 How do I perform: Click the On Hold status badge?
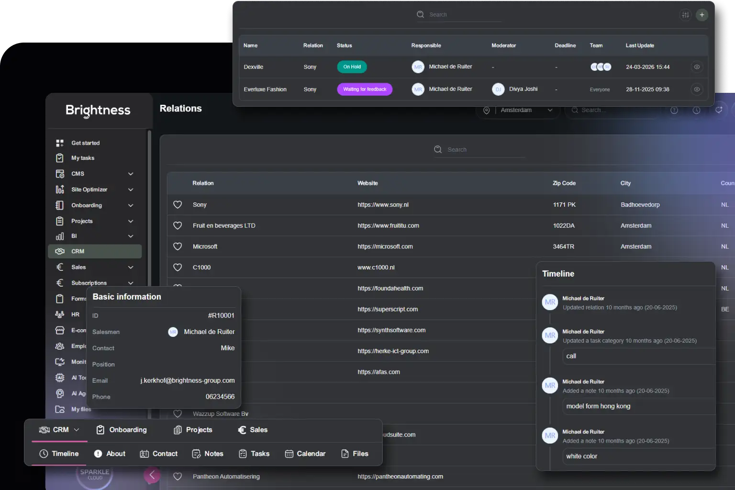352,67
